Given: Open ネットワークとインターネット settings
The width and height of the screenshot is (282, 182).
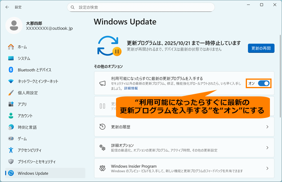Looking at the screenshot, I should (x=45, y=81).
